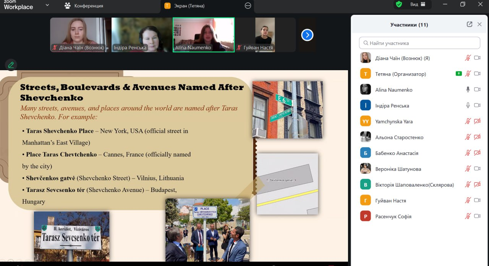Open the three-dot more options menu
489x266 pixels.
coord(248,6)
